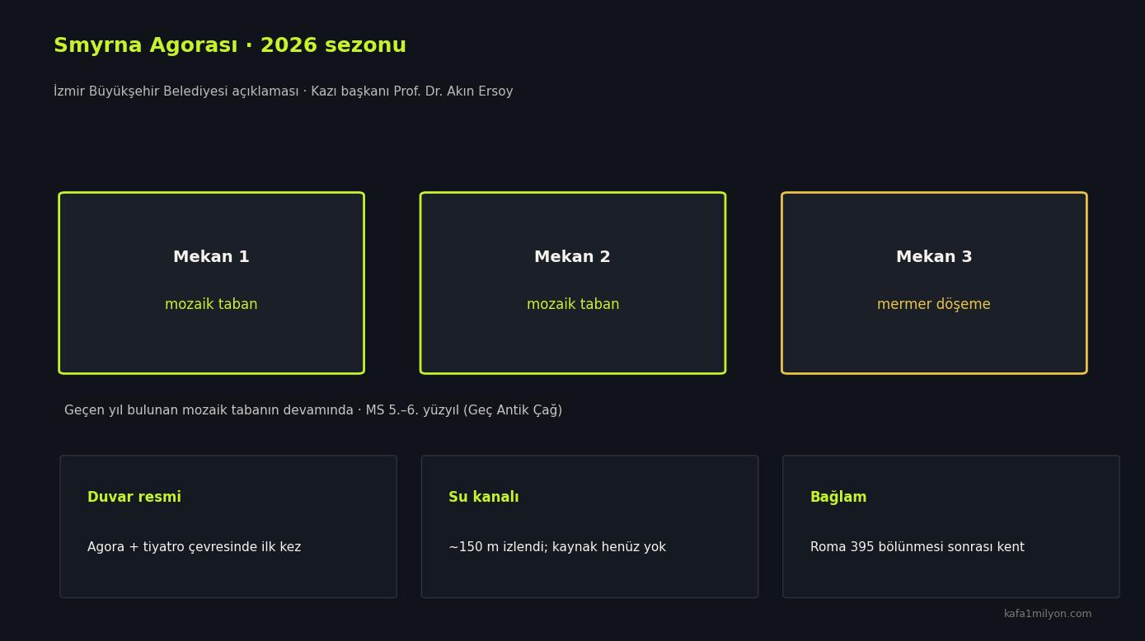
Task: Click the mermer döşeme label
Action: click(934, 305)
